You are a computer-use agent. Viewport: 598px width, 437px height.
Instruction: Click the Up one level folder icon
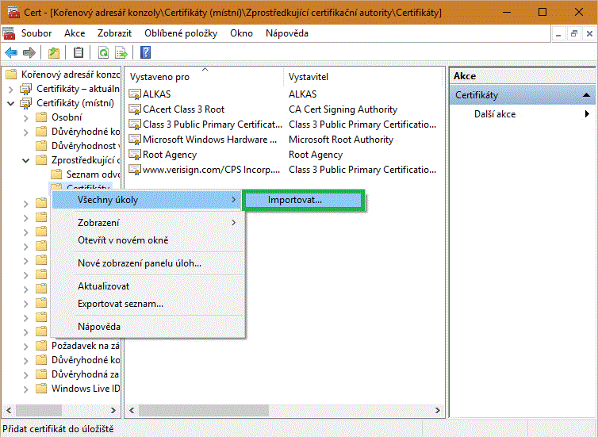[x=54, y=52]
